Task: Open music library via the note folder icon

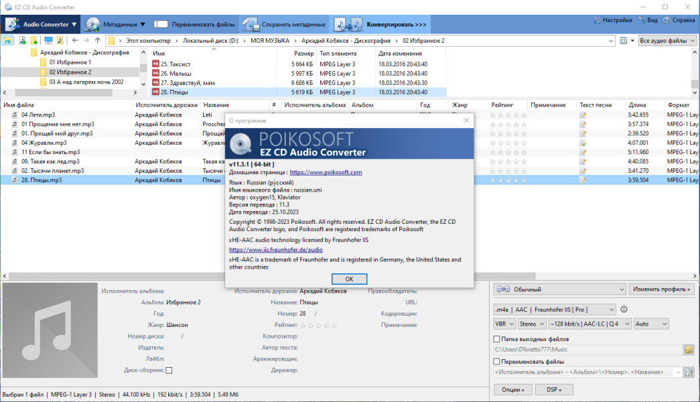Action: point(60,41)
